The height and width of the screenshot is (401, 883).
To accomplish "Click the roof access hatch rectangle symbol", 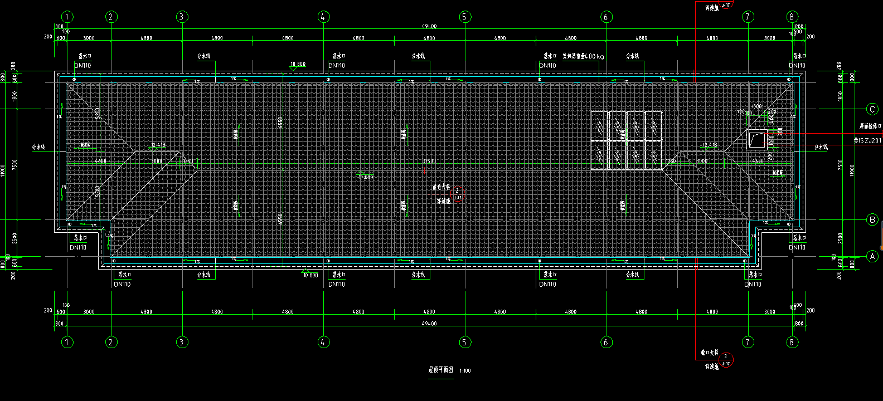I will click(x=757, y=140).
